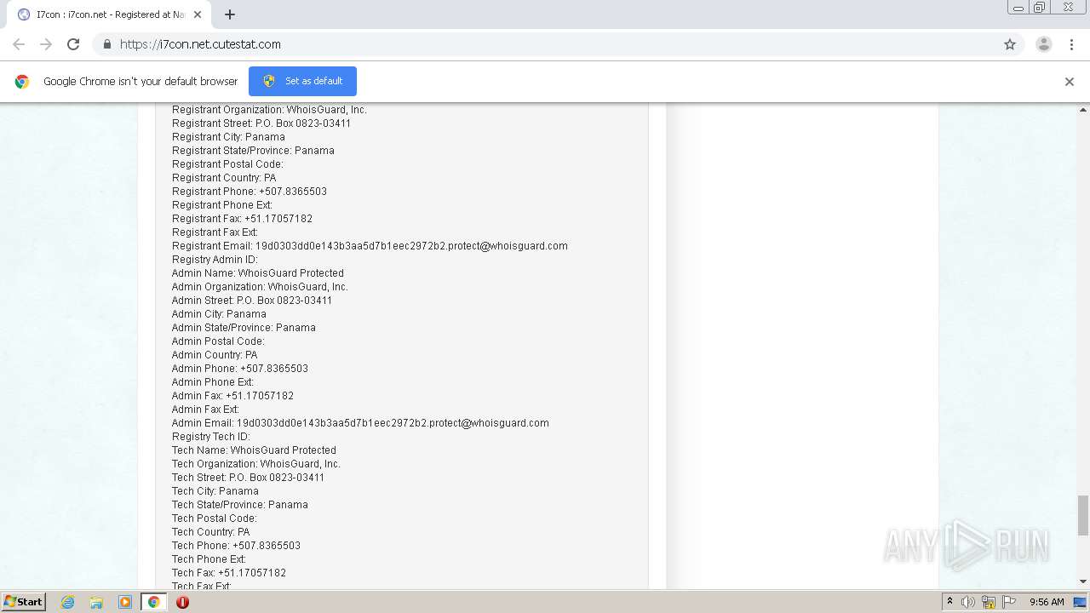Click the Tech City: Panama line

click(x=215, y=491)
